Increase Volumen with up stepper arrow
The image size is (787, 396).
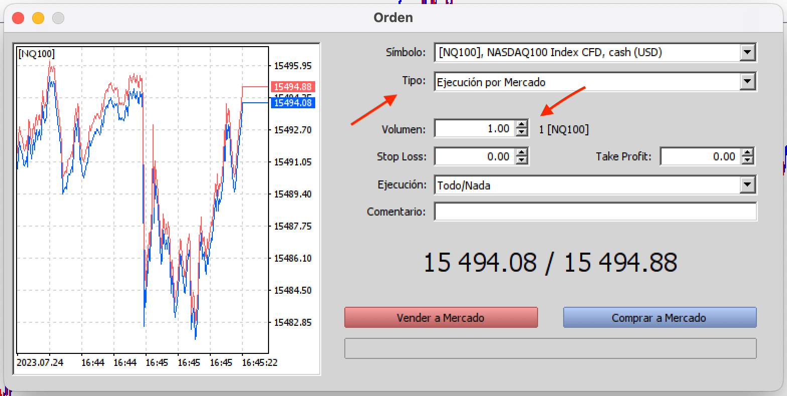(522, 125)
